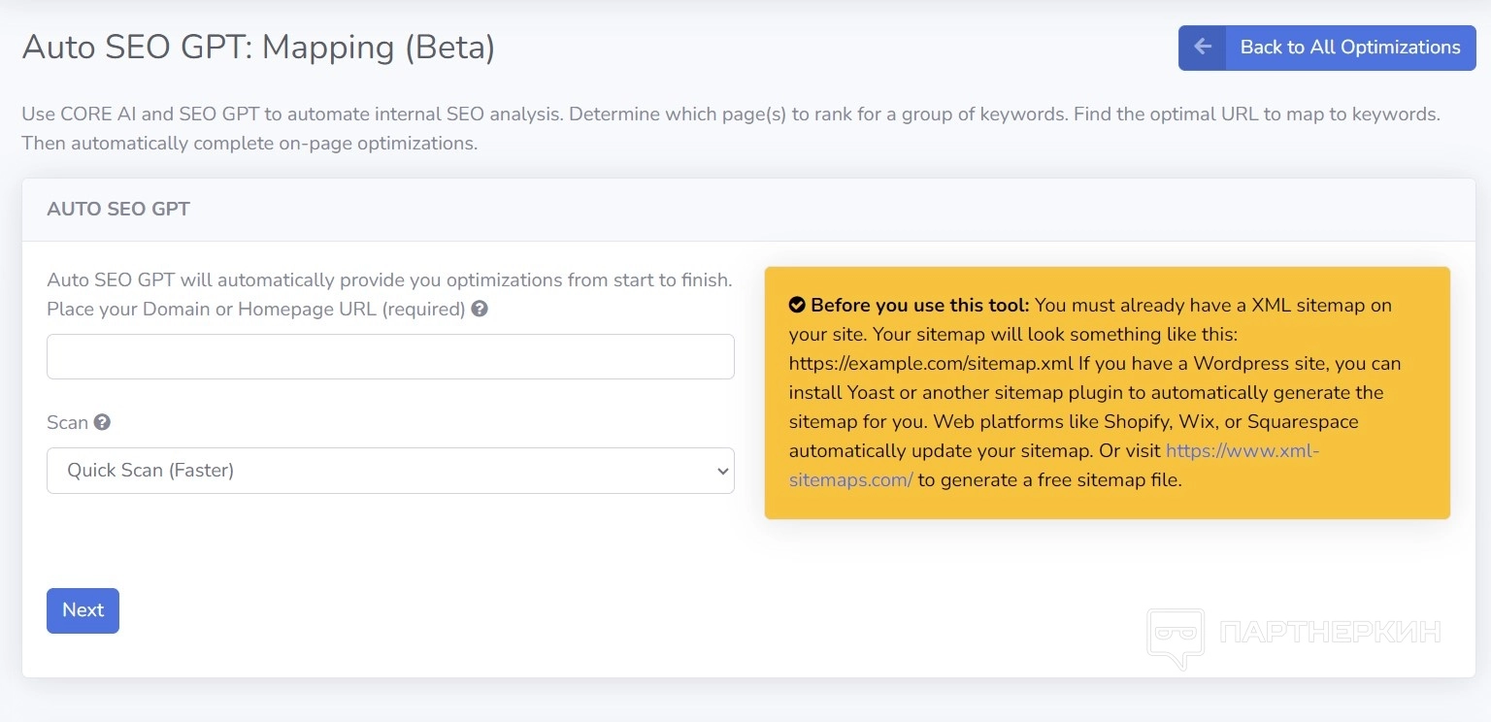Open the Scan type dropdown
The width and height of the screenshot is (1491, 722).
pos(390,471)
